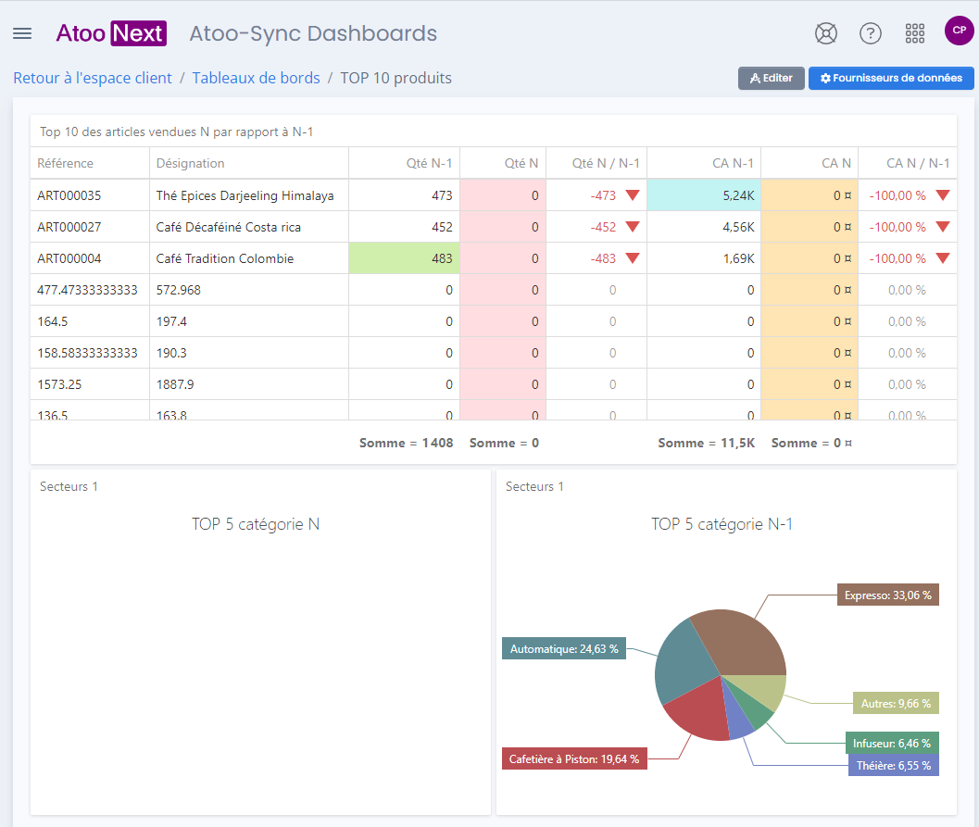The height and width of the screenshot is (827, 979).
Task: Open the Tableaux de bords breadcrumb
Action: coord(256,78)
